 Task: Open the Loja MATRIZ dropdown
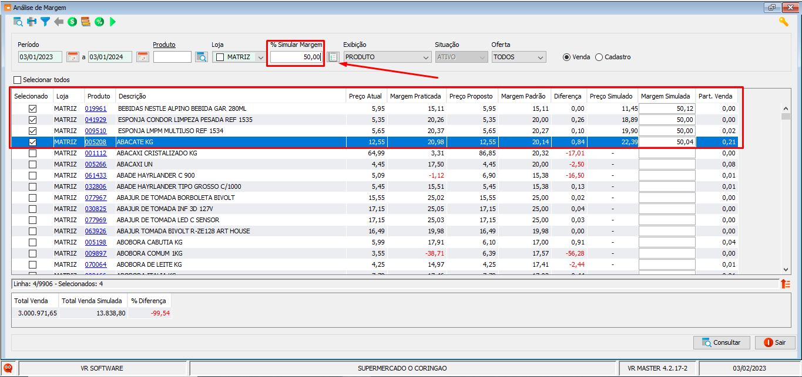pyautogui.click(x=260, y=57)
